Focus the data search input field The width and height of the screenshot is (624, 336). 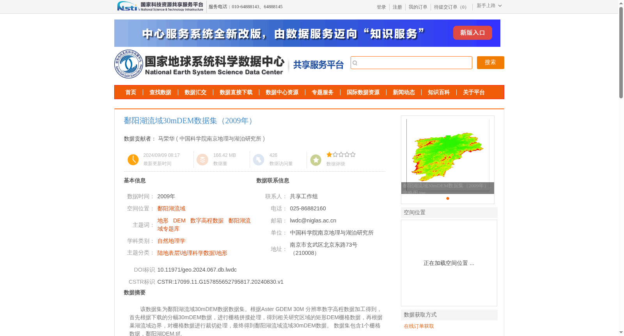point(411,62)
